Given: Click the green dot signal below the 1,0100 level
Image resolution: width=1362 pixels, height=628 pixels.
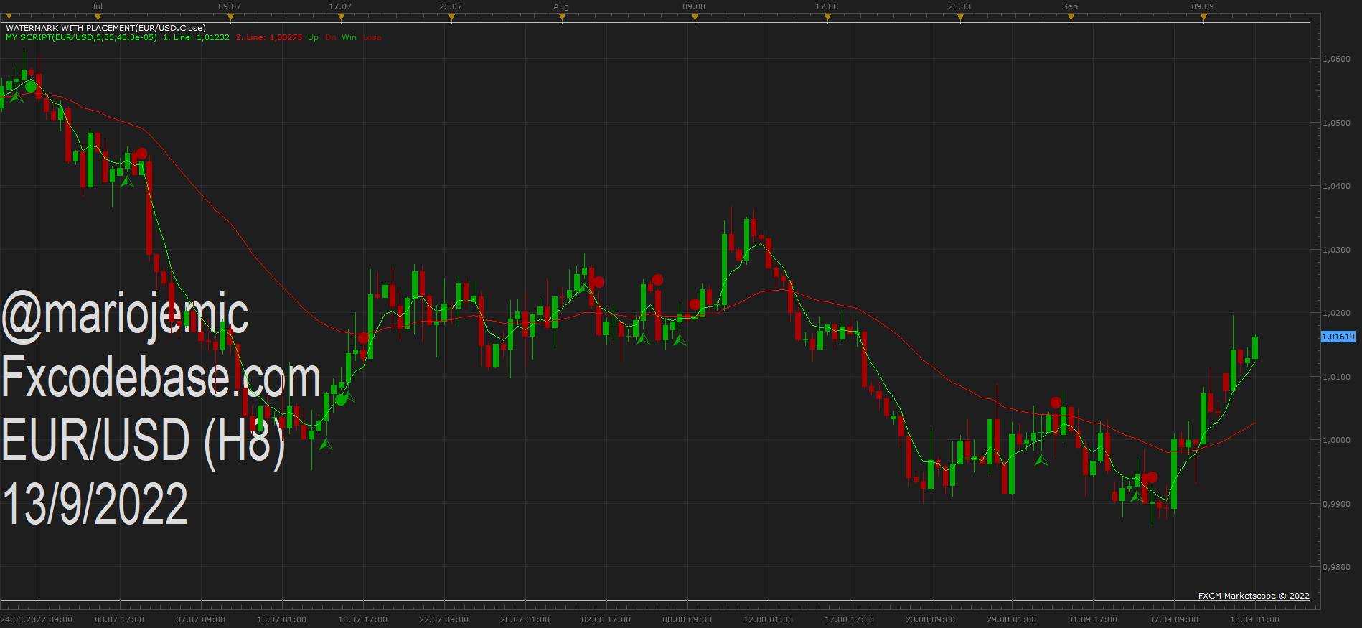Looking at the screenshot, I should pyautogui.click(x=342, y=399).
